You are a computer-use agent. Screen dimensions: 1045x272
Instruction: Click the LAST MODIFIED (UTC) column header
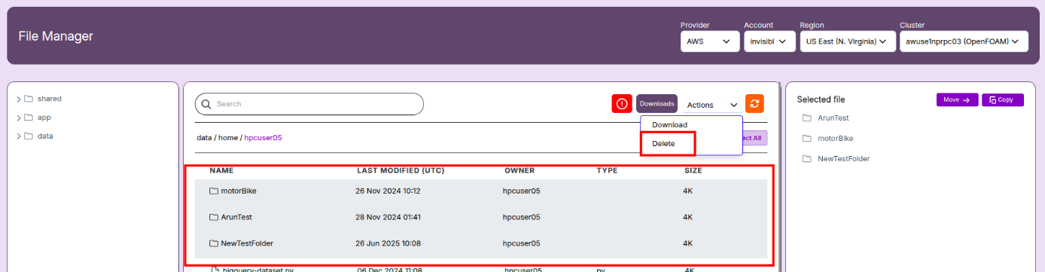coord(401,171)
